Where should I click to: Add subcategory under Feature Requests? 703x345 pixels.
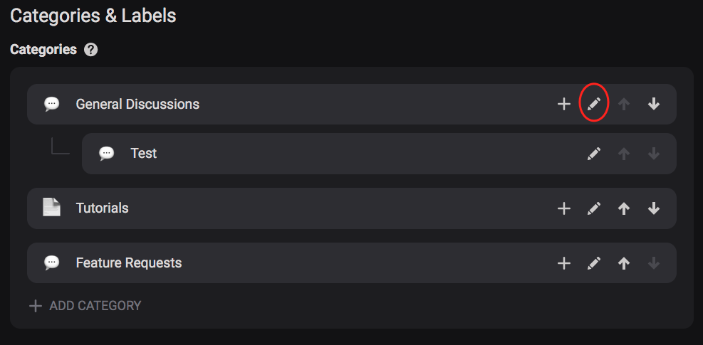click(x=563, y=263)
